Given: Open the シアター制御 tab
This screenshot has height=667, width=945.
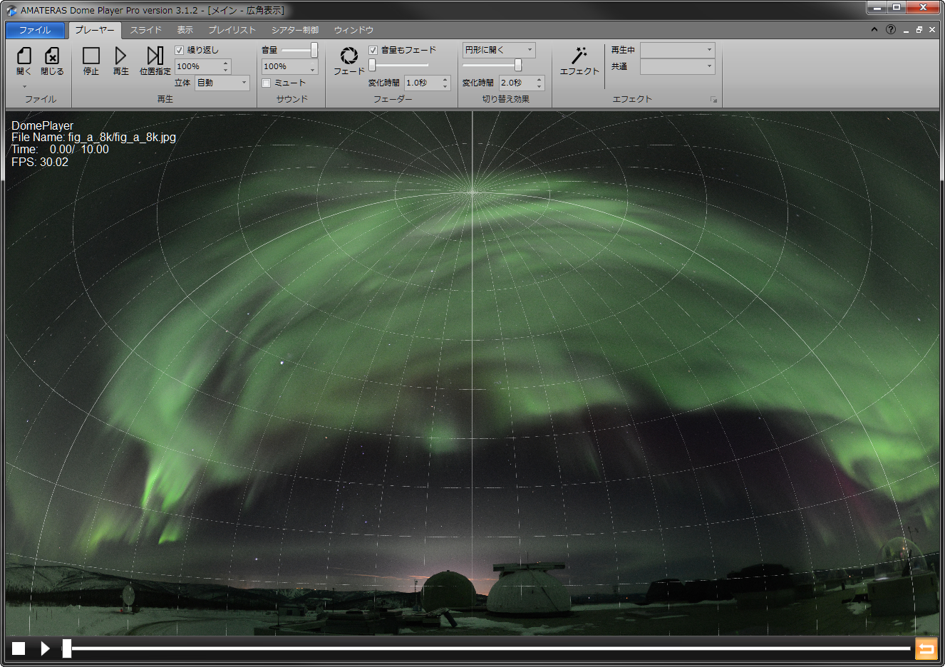Looking at the screenshot, I should [x=294, y=30].
